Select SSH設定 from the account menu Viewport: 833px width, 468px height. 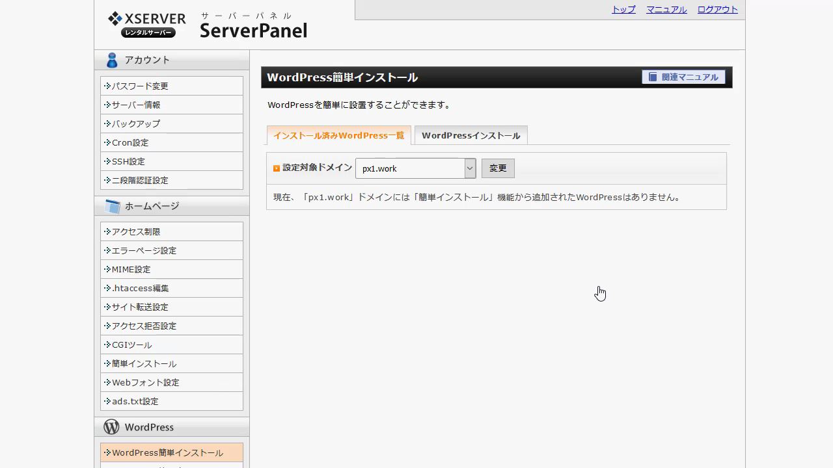128,161
